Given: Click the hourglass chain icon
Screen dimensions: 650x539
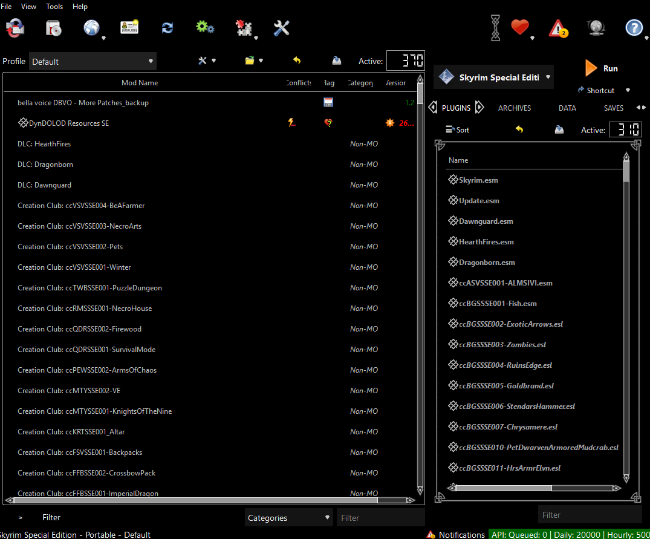Looking at the screenshot, I should point(495,28).
